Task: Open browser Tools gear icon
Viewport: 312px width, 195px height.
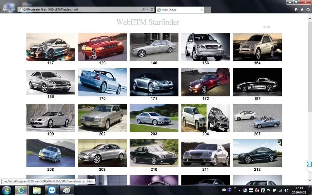Action: 308,9
